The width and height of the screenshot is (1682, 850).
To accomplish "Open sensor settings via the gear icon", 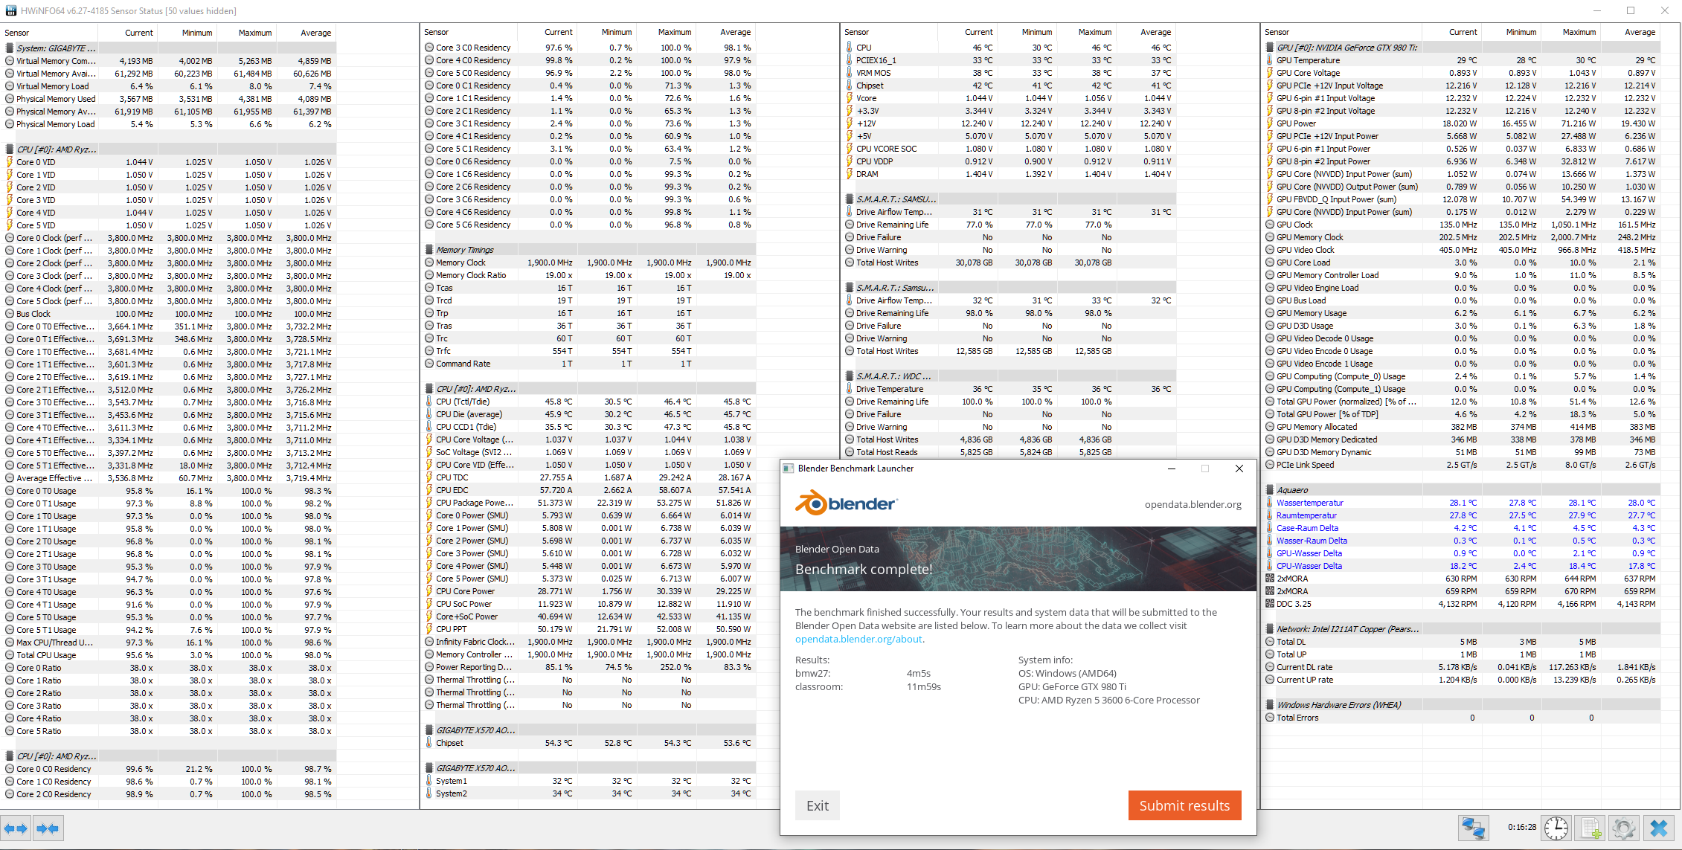I will click(1624, 828).
